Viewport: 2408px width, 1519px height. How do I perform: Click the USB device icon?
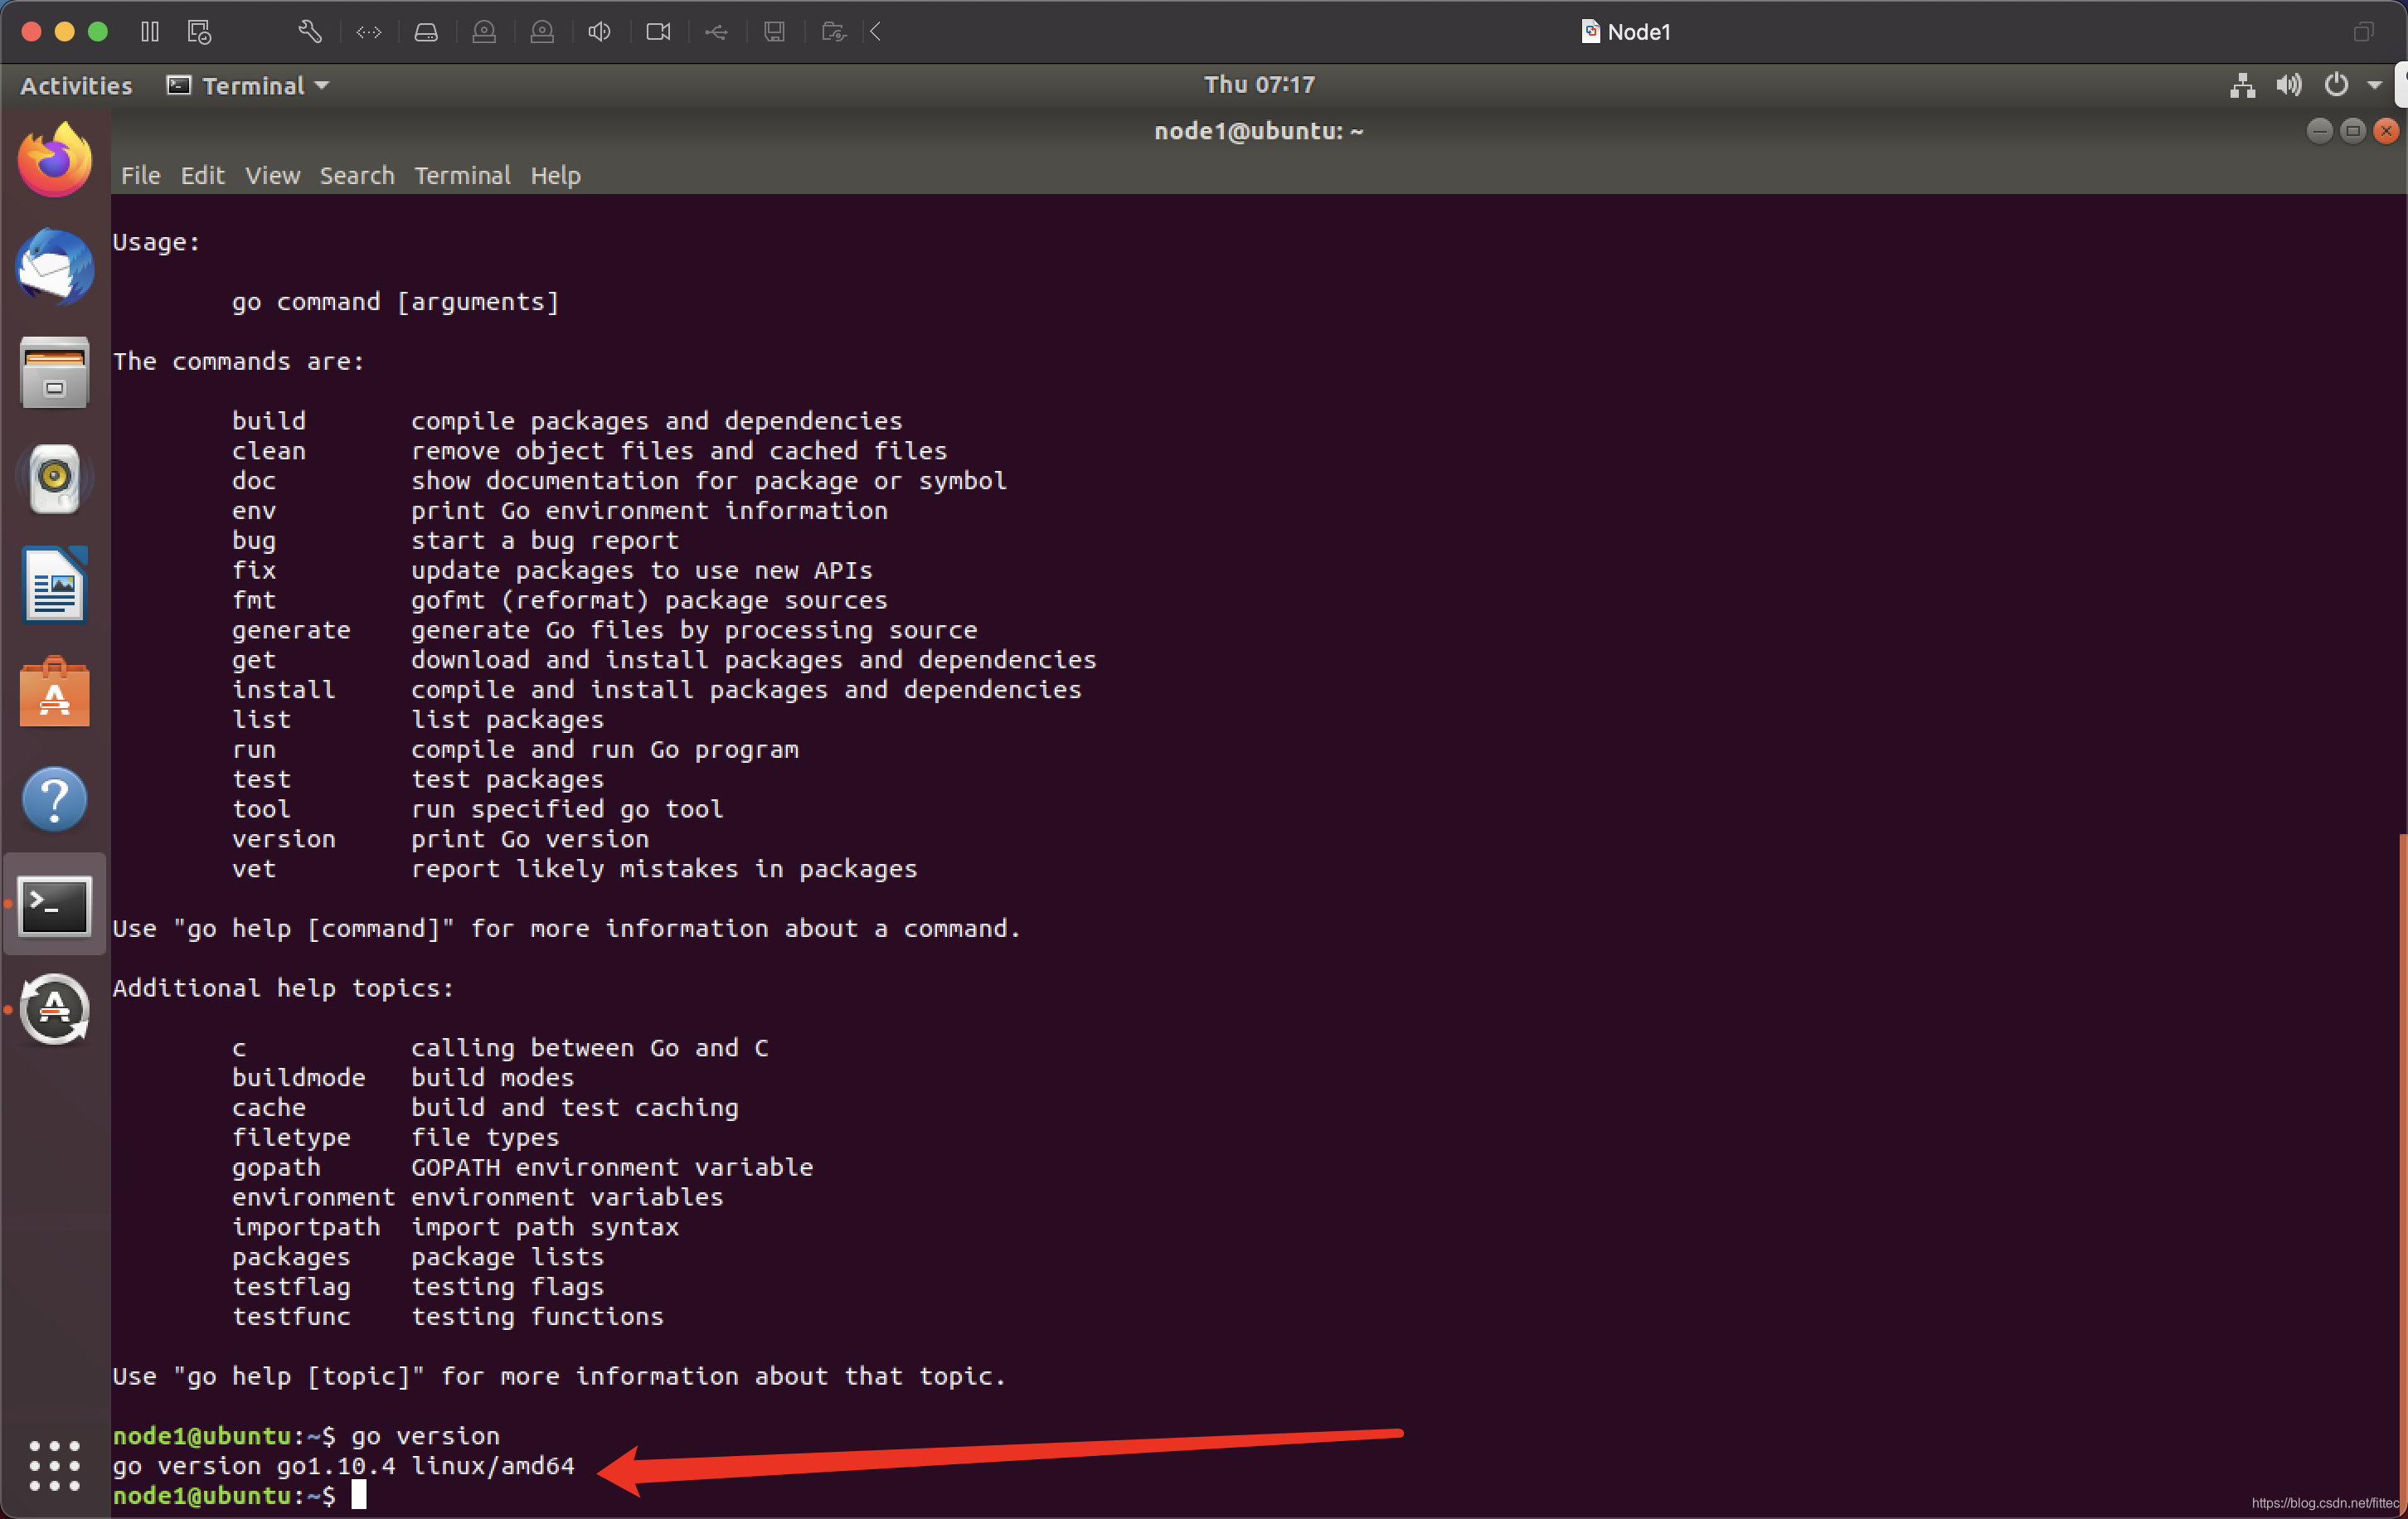tap(716, 32)
